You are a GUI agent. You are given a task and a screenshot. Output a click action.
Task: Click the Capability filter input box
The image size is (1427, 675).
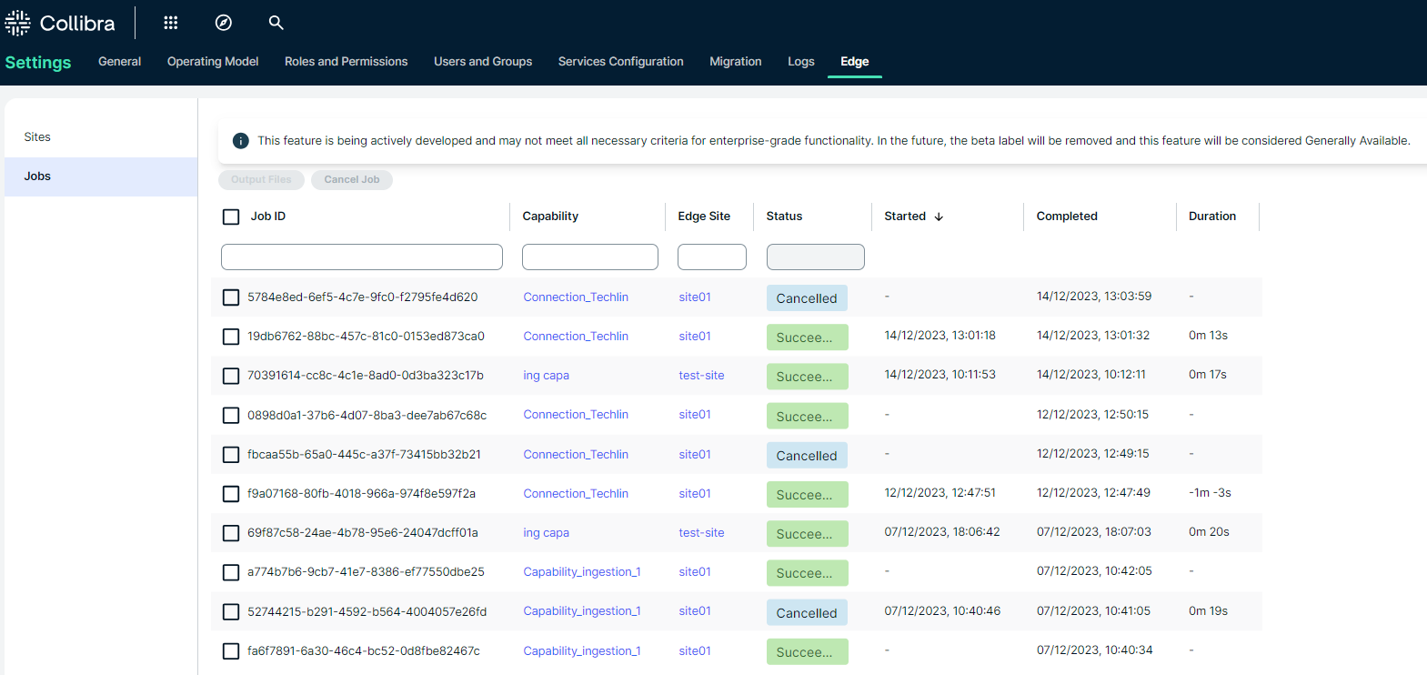[589, 257]
